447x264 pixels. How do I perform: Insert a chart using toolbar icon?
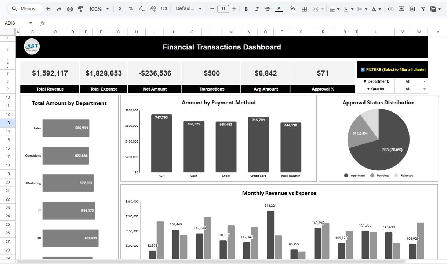click(x=412, y=9)
